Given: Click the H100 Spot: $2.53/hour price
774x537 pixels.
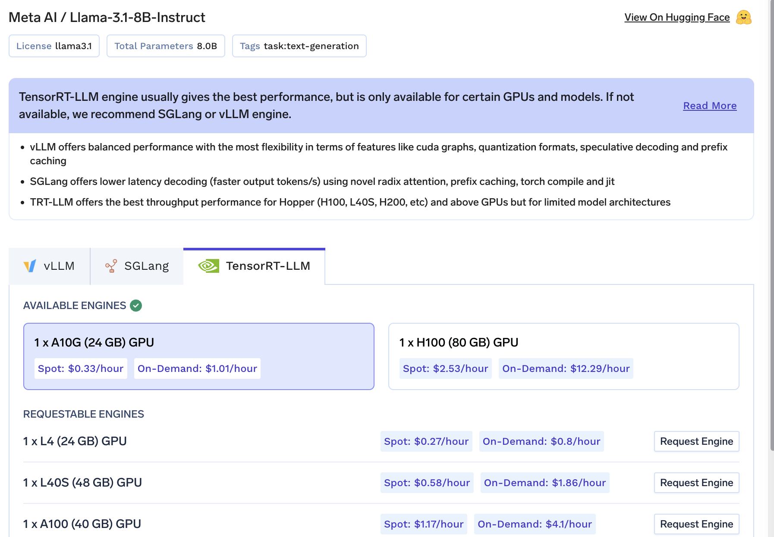Looking at the screenshot, I should (x=446, y=368).
